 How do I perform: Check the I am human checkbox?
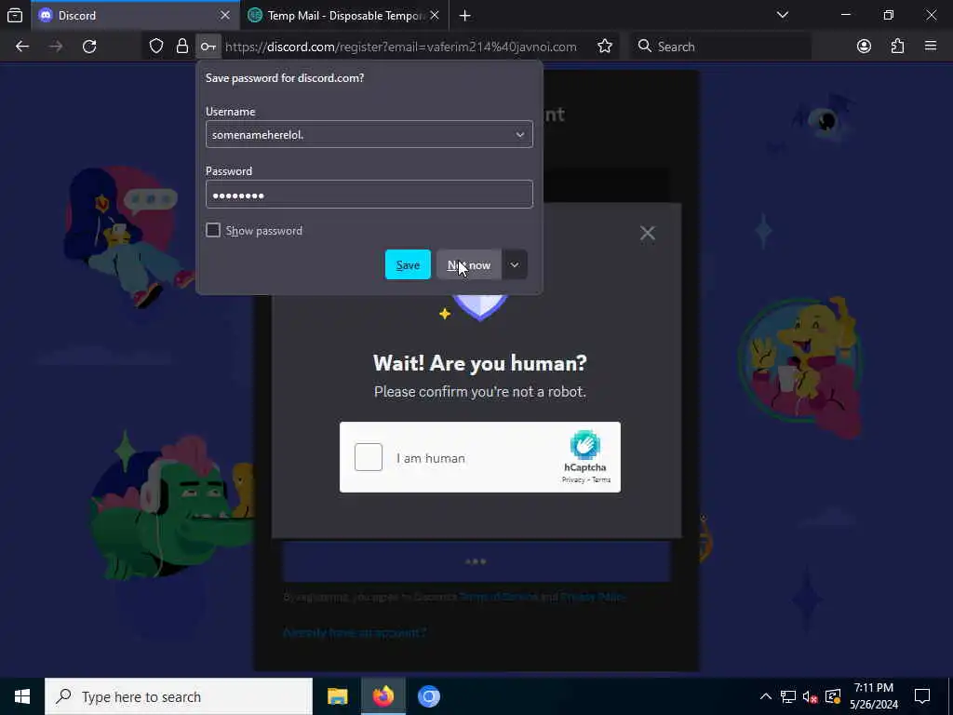369,457
